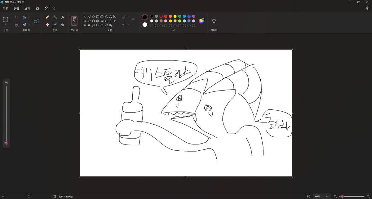The image size is (372, 199).
Task: Open the 60% zoom level dropdown
Action: [321, 197]
